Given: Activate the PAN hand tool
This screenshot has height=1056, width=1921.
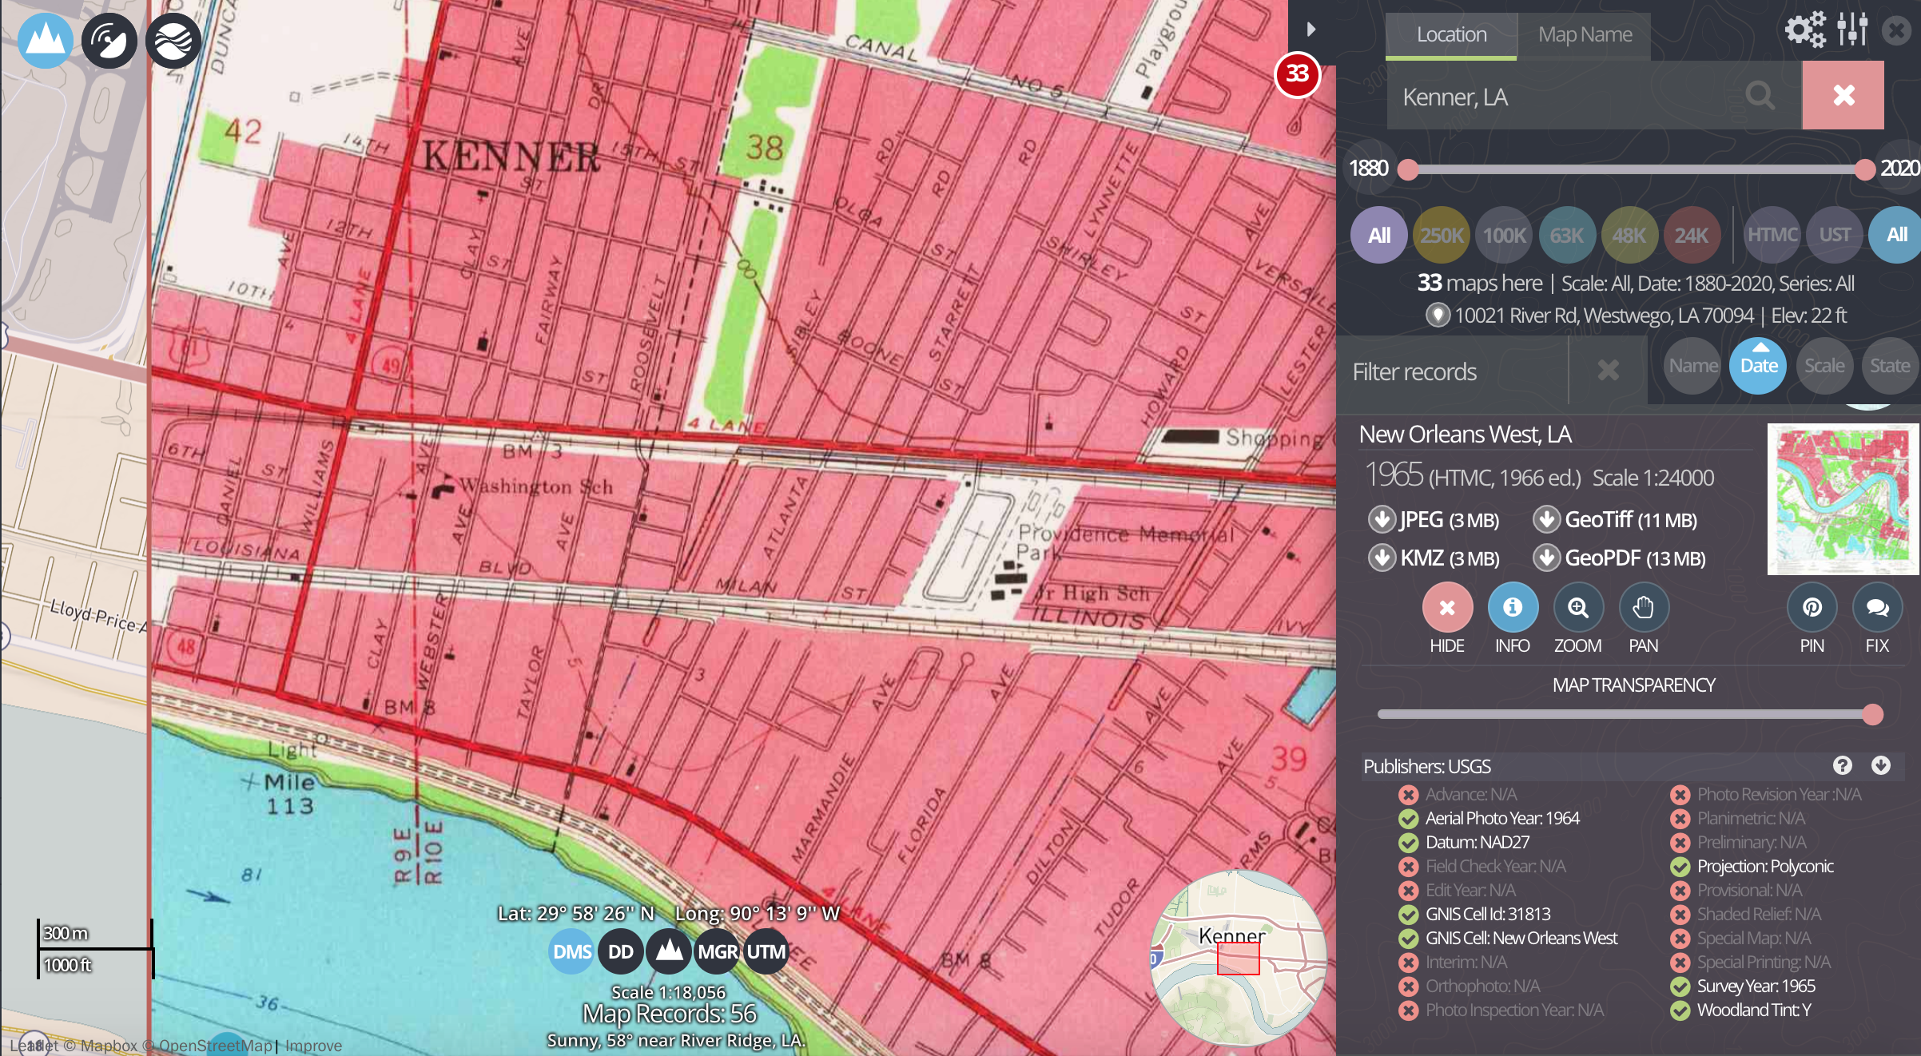Looking at the screenshot, I should point(1643,609).
